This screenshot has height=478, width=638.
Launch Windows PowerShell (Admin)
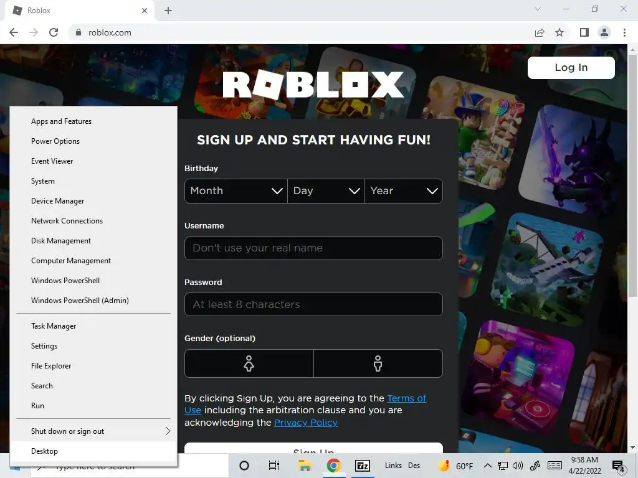(93, 301)
